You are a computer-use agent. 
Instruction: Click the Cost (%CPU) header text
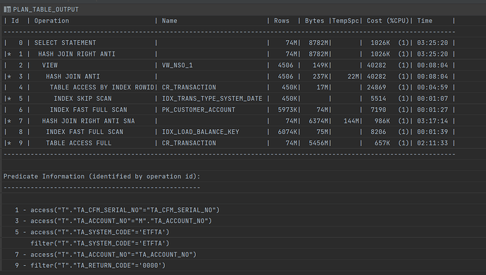pyautogui.click(x=388, y=20)
